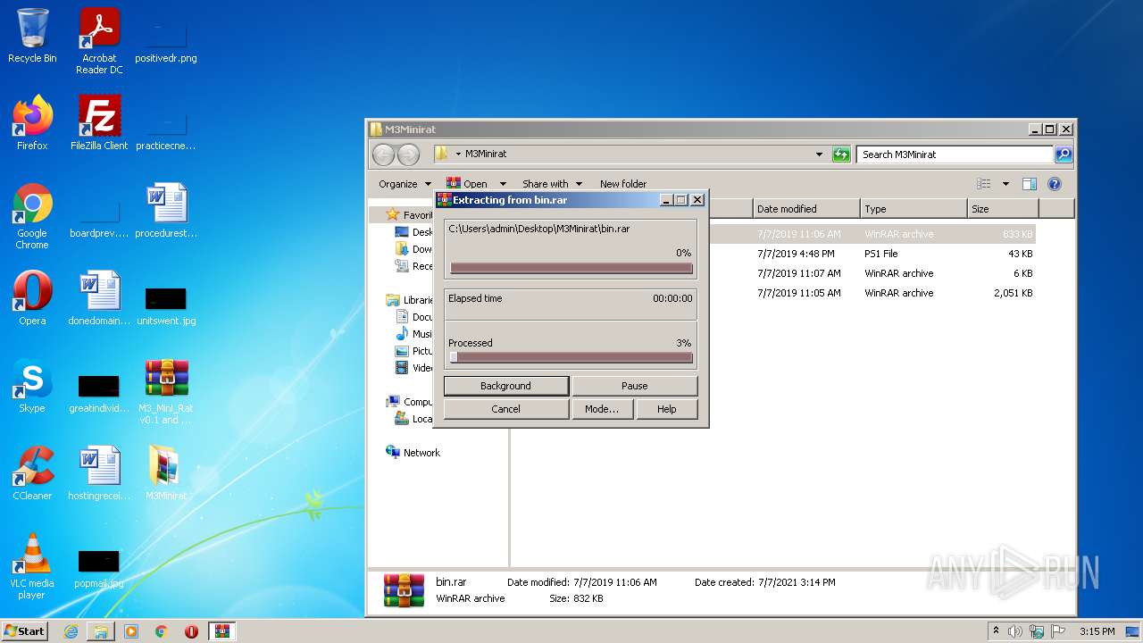Select procedurest Word document icon
Screen dimensions: 1143x643
[x=166, y=211]
